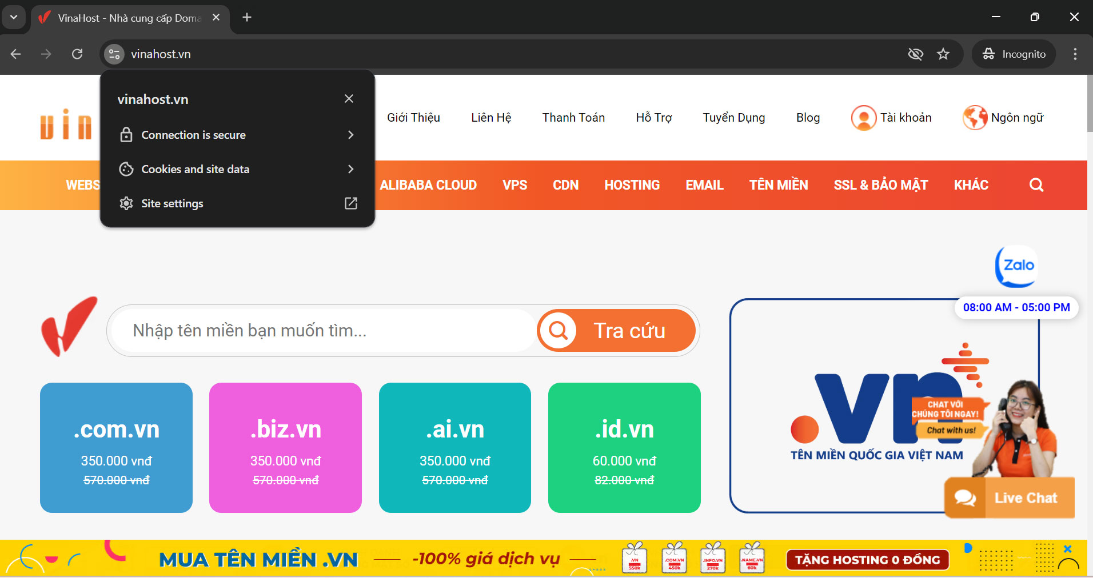Click the 08:00 AM - 05:00 PM hours badge
Image resolution: width=1093 pixels, height=578 pixels.
1016,307
